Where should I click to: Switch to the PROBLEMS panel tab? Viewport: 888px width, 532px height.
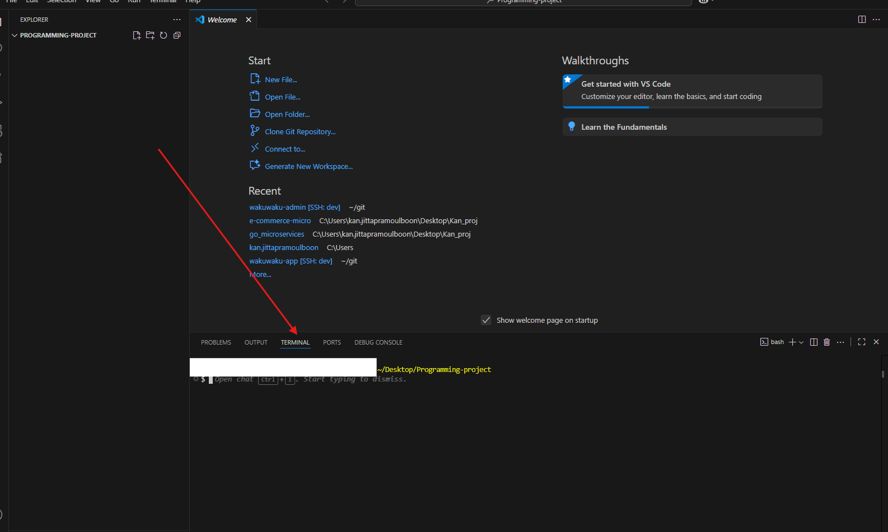click(216, 342)
